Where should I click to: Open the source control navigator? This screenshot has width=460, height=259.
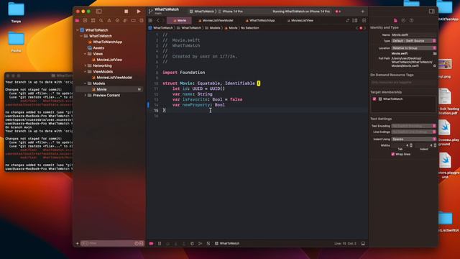point(85,21)
